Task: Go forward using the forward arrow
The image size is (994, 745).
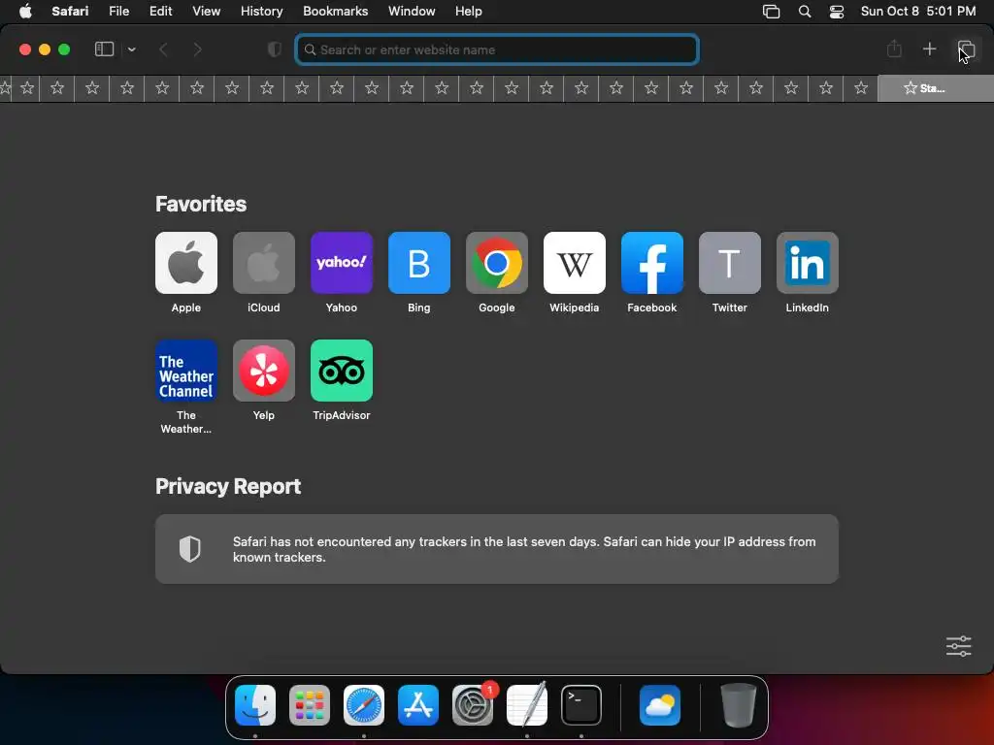Action: [197, 49]
